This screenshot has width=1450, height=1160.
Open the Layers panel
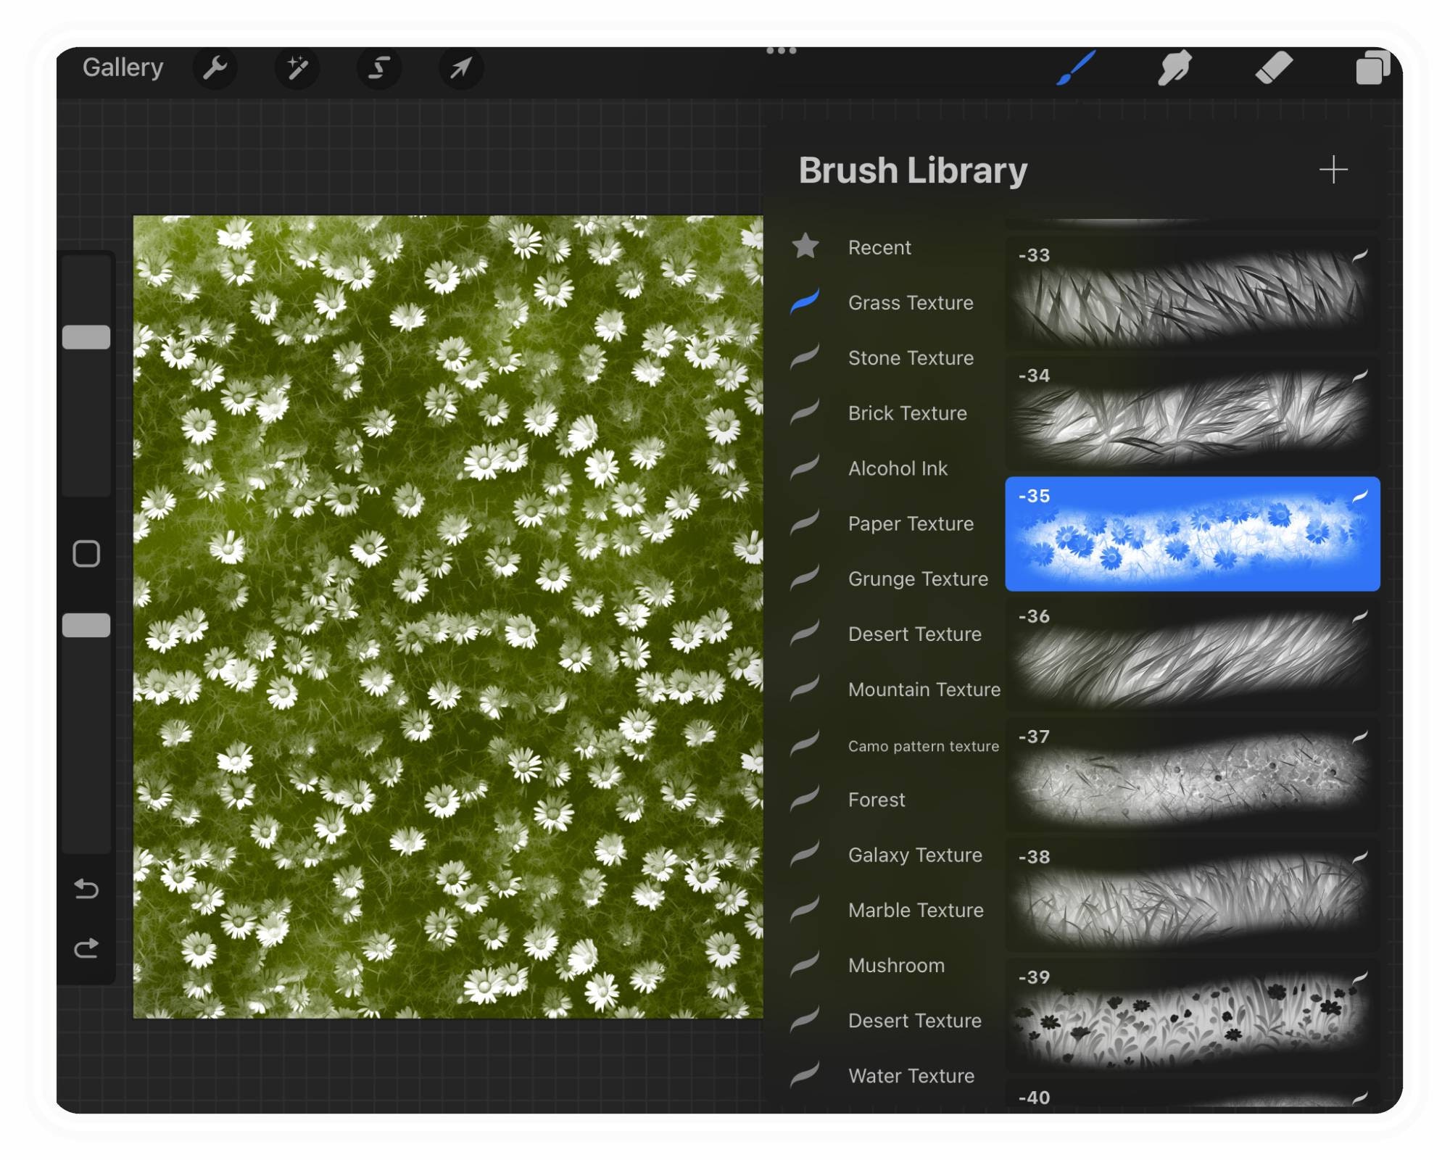coord(1372,67)
